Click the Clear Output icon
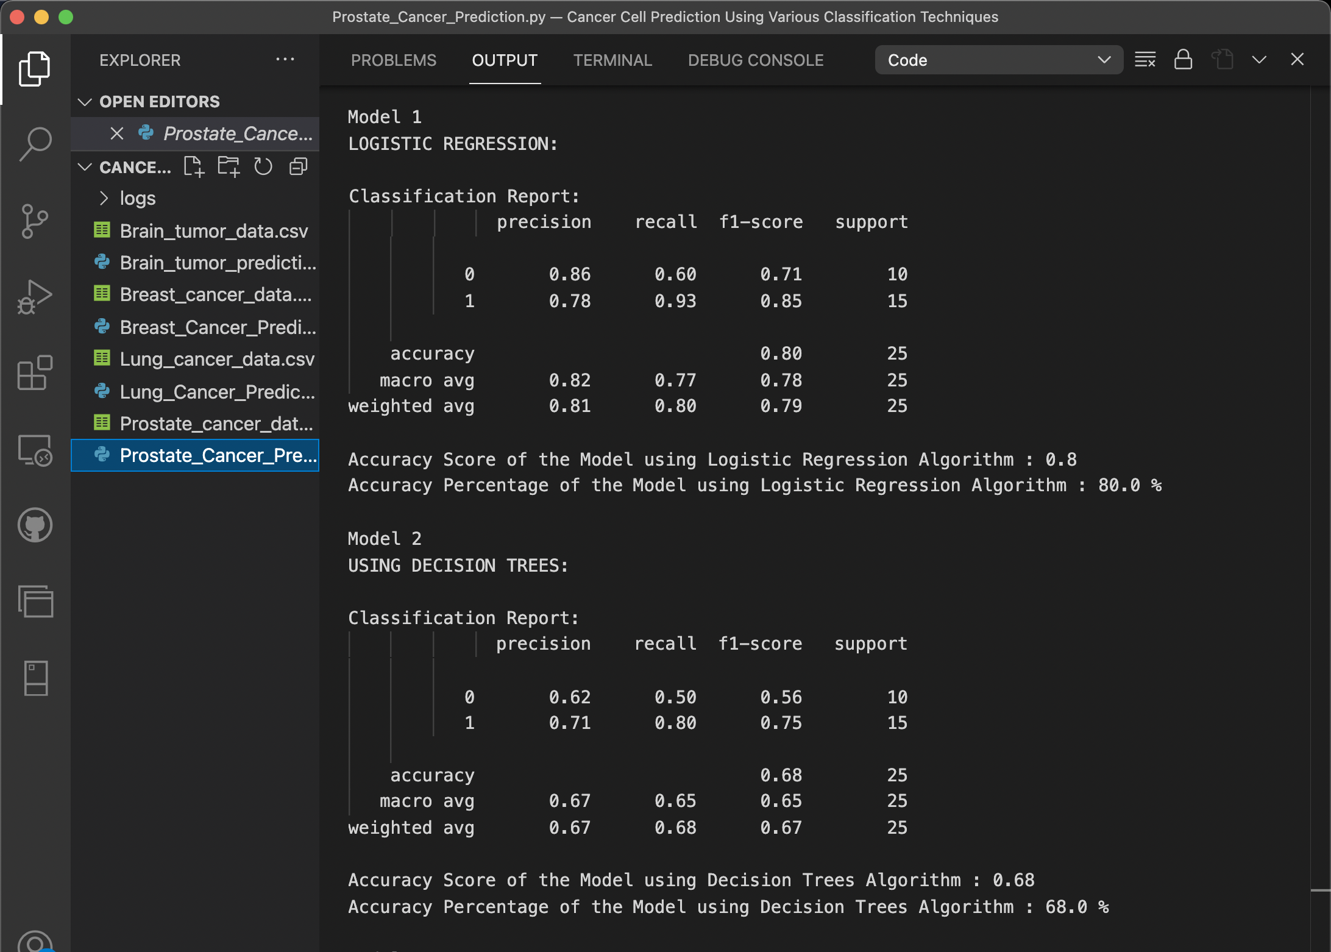The image size is (1331, 952). (1146, 59)
